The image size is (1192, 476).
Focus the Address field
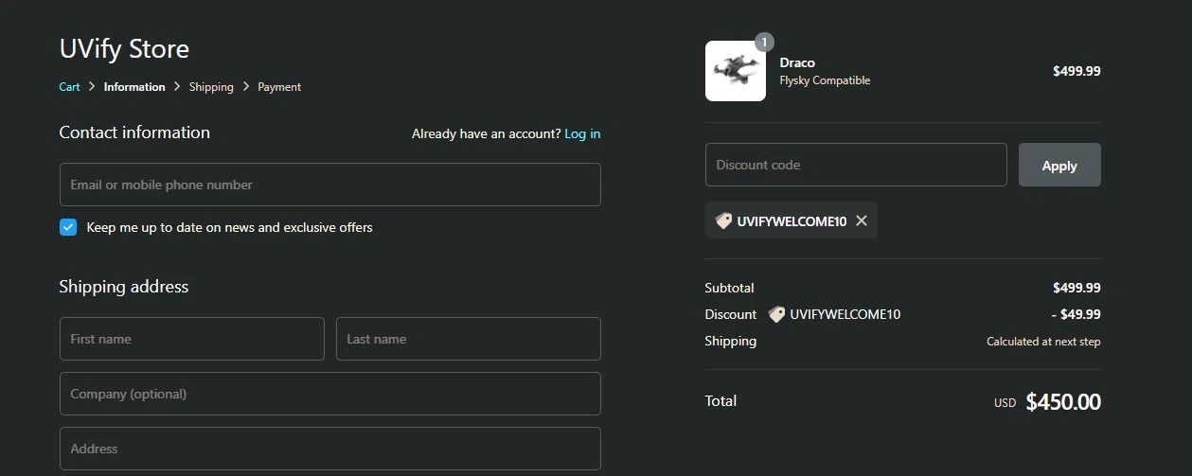coord(330,449)
